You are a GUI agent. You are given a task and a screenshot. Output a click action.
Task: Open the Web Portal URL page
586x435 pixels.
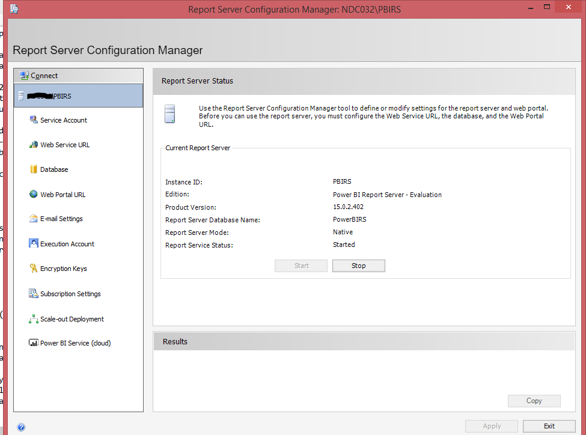[63, 195]
